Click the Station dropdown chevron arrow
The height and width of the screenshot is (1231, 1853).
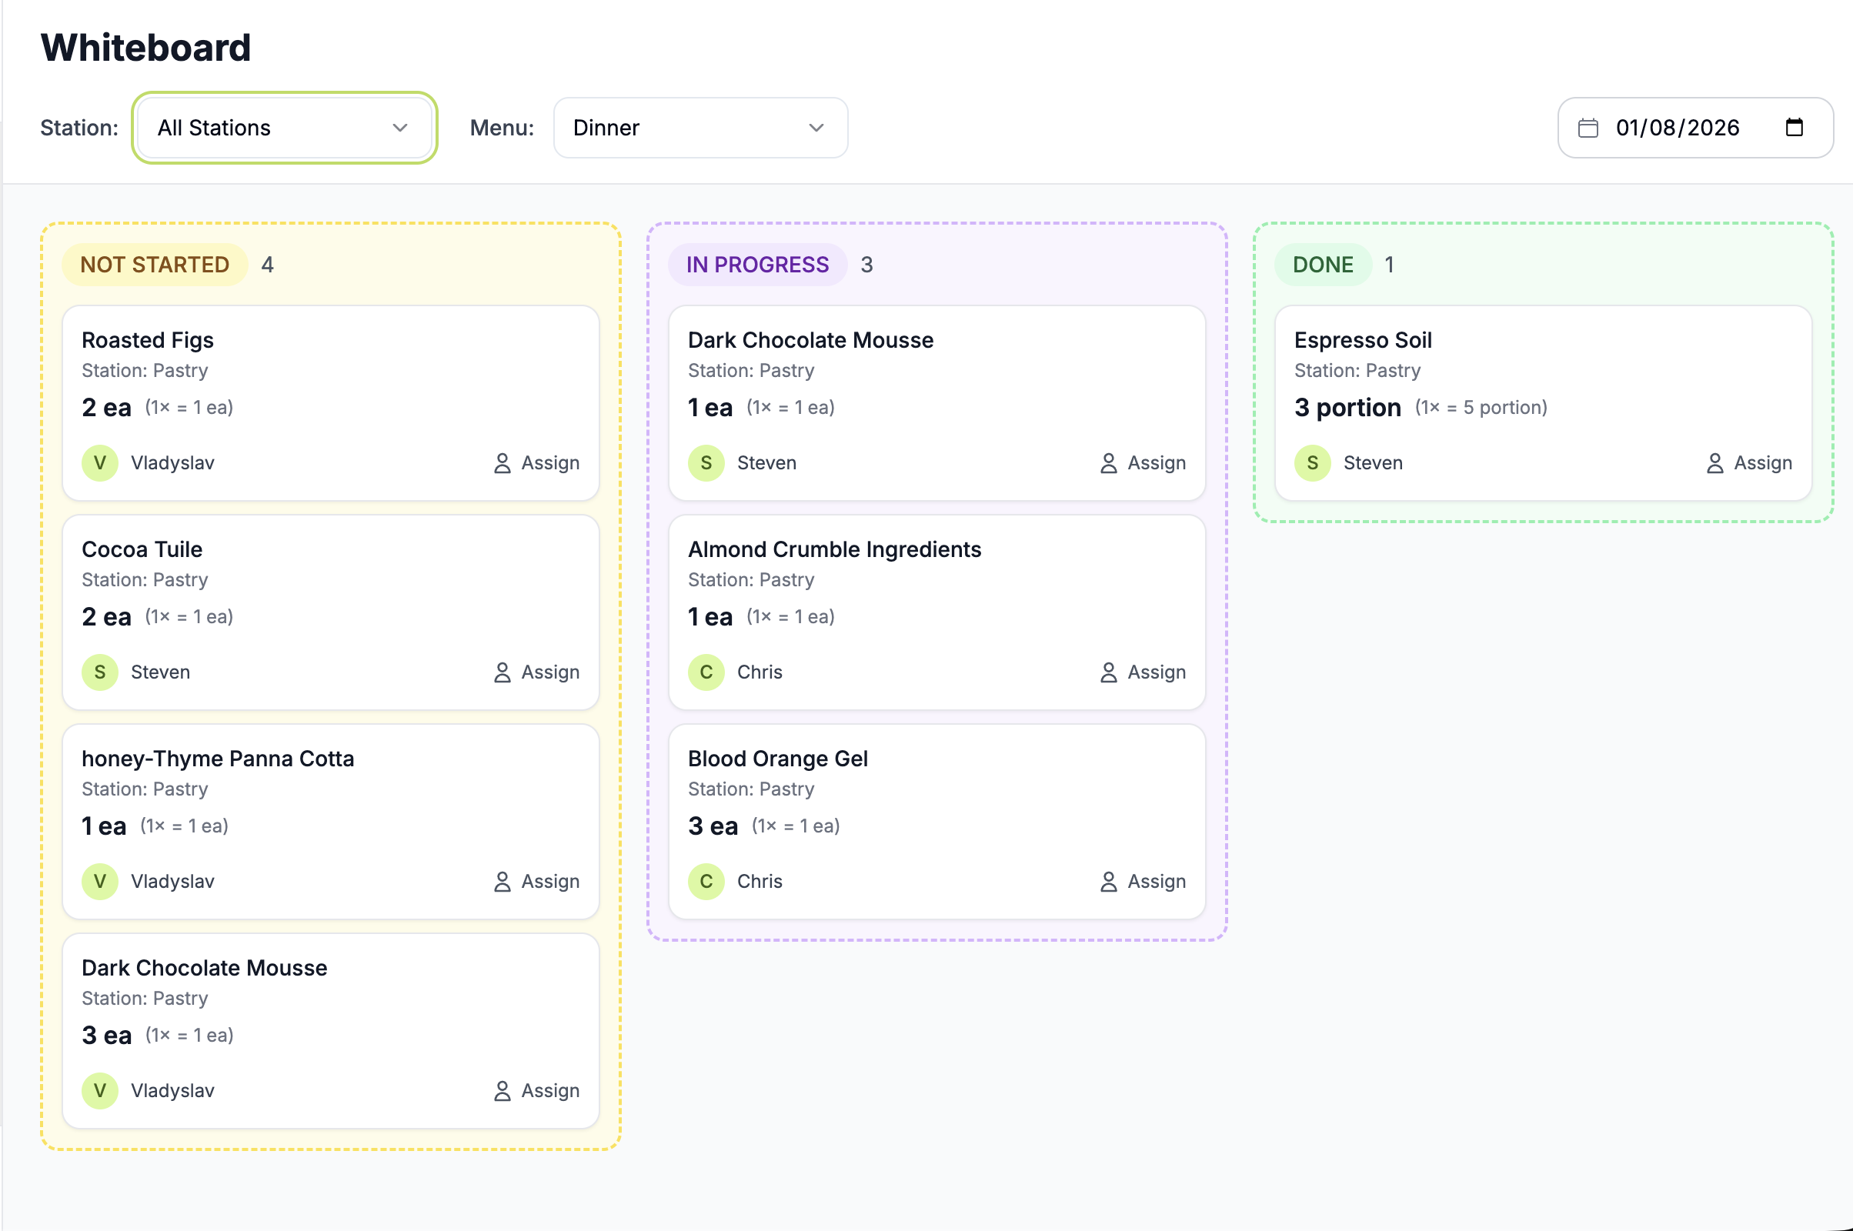coord(400,128)
